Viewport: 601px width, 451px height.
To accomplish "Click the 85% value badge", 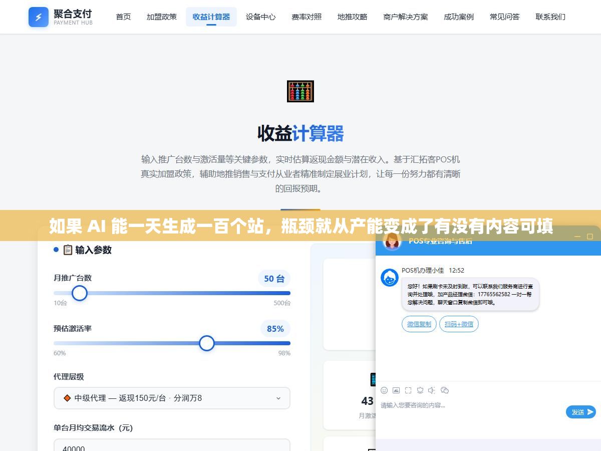I will point(275,329).
